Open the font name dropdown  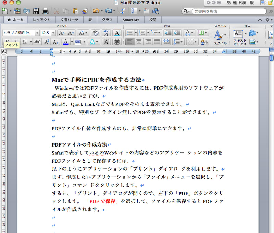[x=37, y=33]
